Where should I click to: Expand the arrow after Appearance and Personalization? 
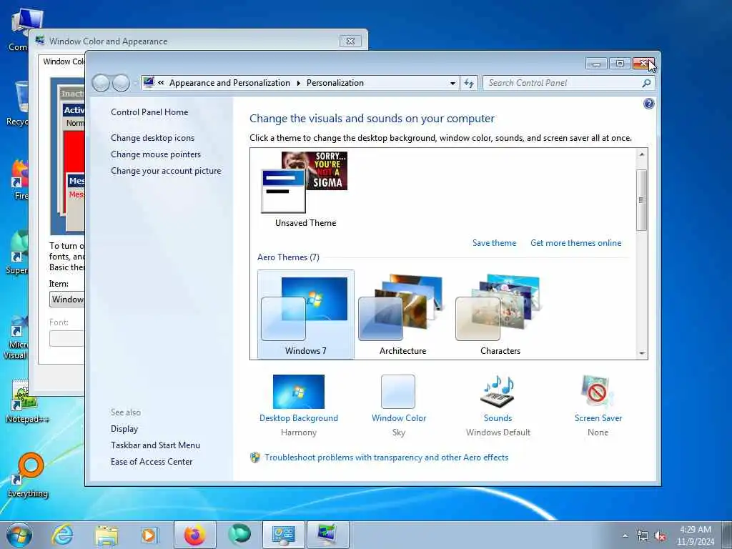coord(298,83)
